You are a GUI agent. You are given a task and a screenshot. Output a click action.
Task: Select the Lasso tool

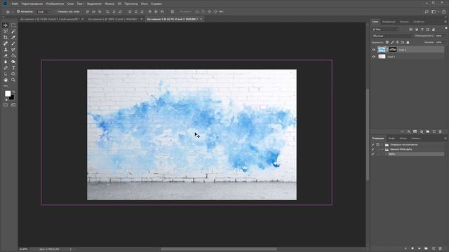pos(6,31)
